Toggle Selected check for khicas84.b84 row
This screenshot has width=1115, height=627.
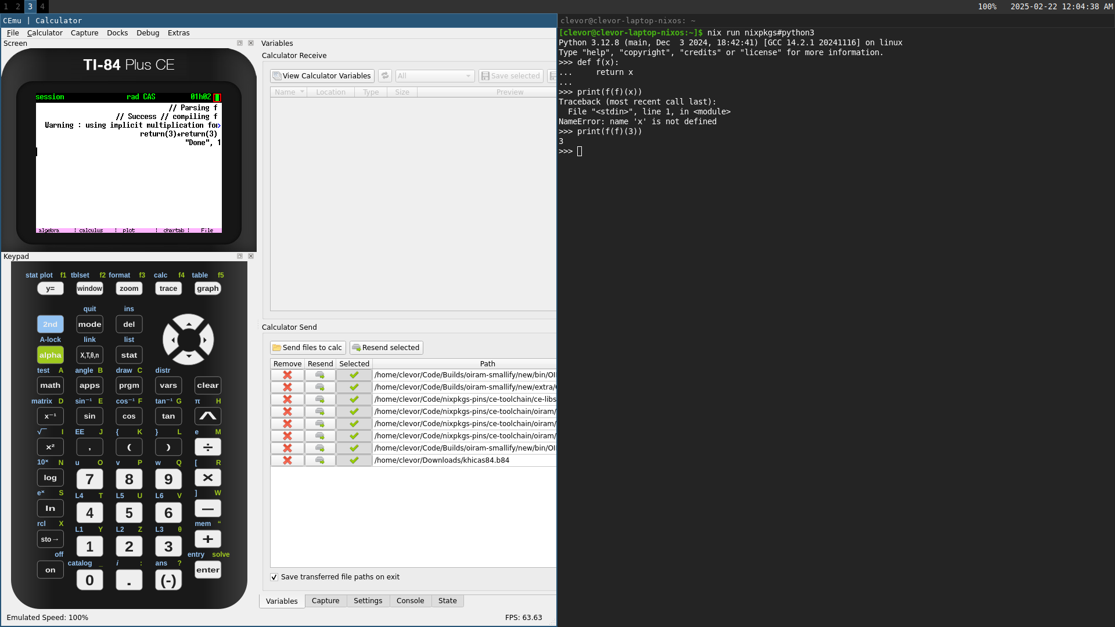(354, 460)
